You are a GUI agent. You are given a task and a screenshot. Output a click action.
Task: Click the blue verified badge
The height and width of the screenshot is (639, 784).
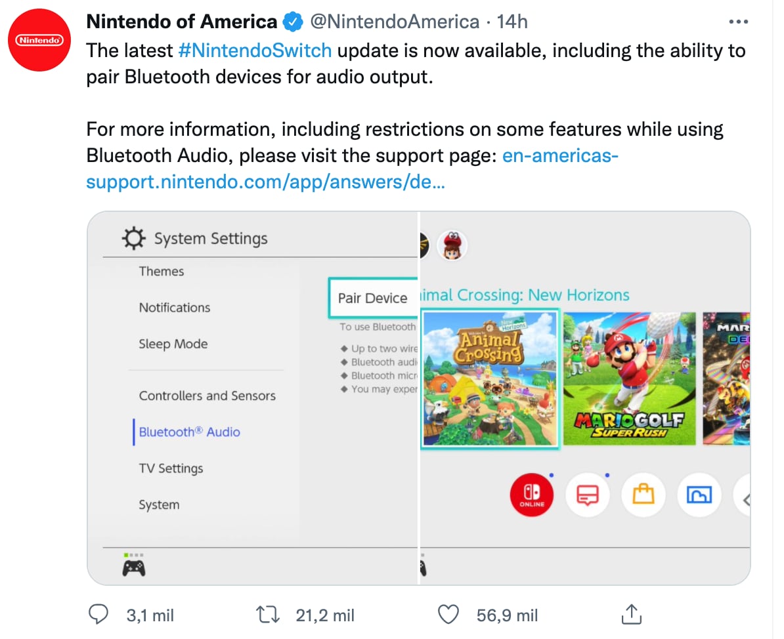tap(292, 22)
